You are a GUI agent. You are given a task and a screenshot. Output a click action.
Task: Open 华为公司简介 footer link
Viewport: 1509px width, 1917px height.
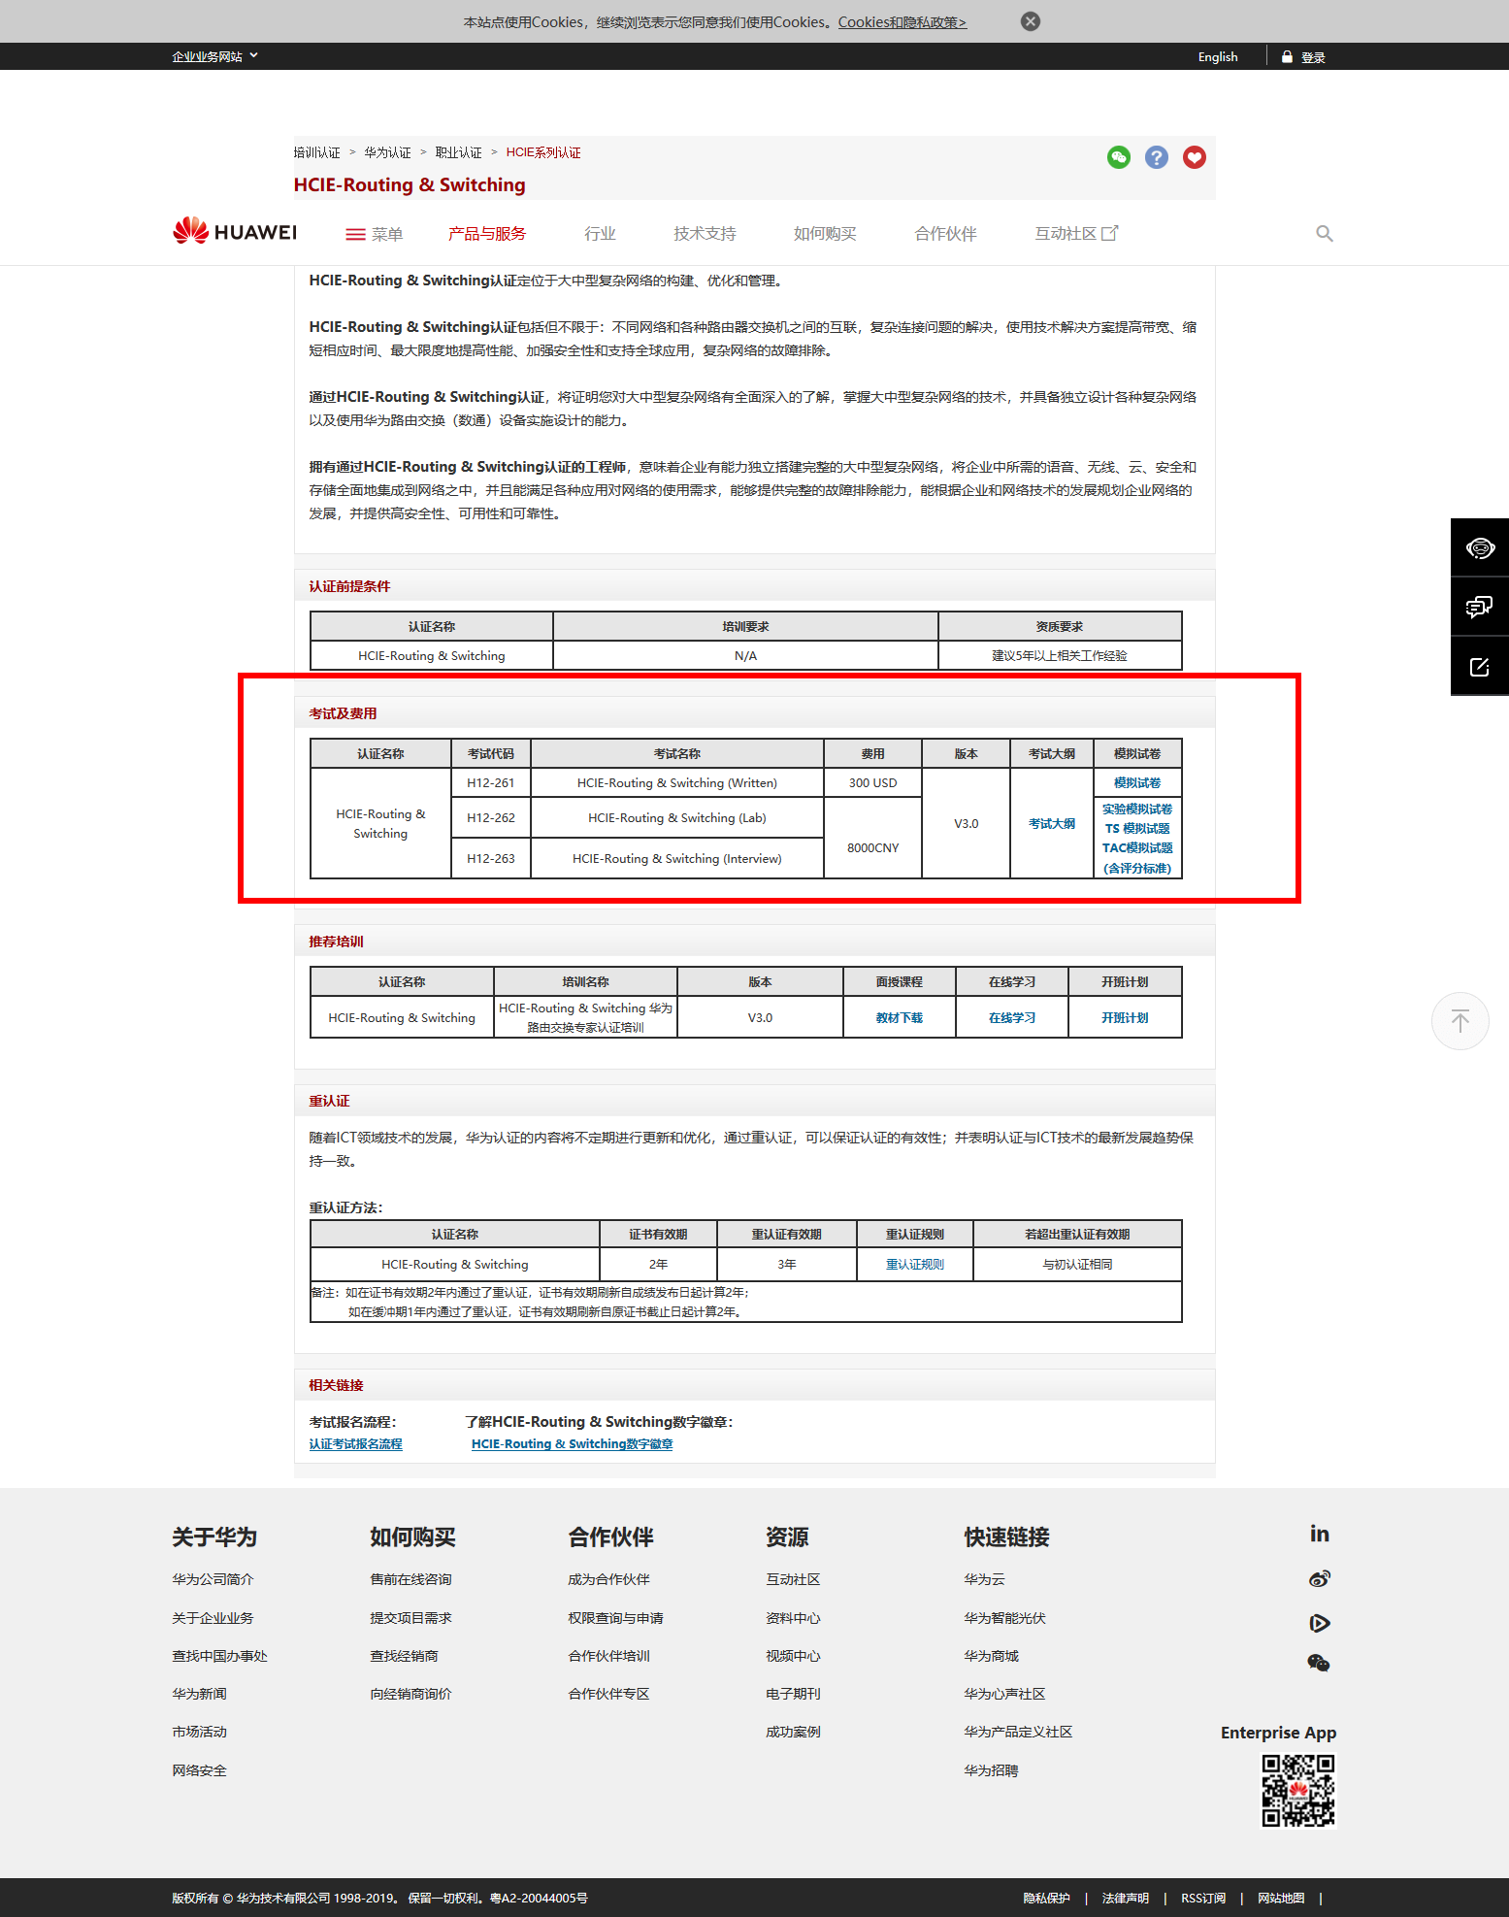pos(213,1580)
